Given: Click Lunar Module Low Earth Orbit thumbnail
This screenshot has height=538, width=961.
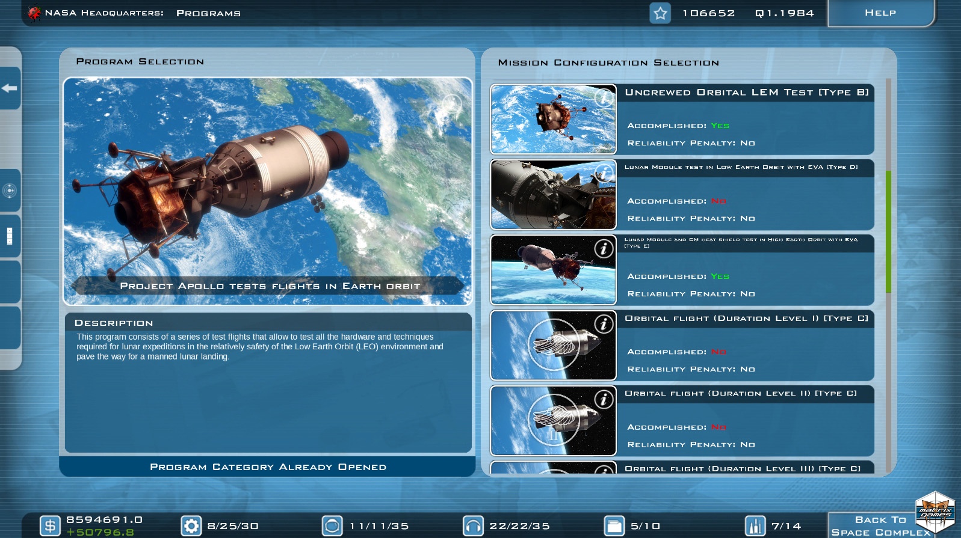Looking at the screenshot, I should 552,195.
